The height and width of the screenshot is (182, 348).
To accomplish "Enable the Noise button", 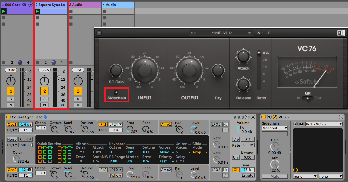I will pos(12,139).
